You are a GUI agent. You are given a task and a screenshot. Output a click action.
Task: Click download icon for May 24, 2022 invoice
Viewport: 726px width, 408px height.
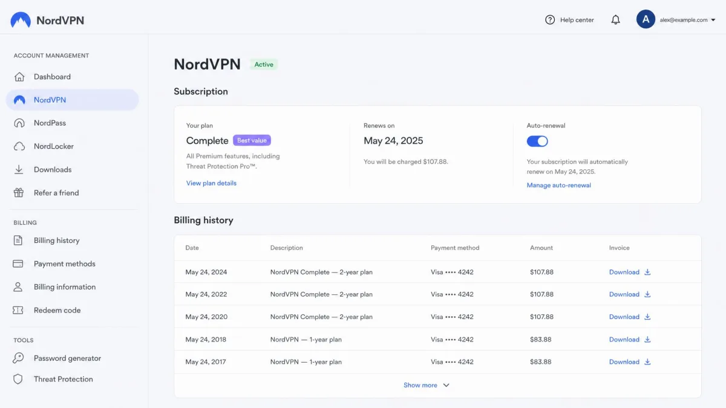647,294
